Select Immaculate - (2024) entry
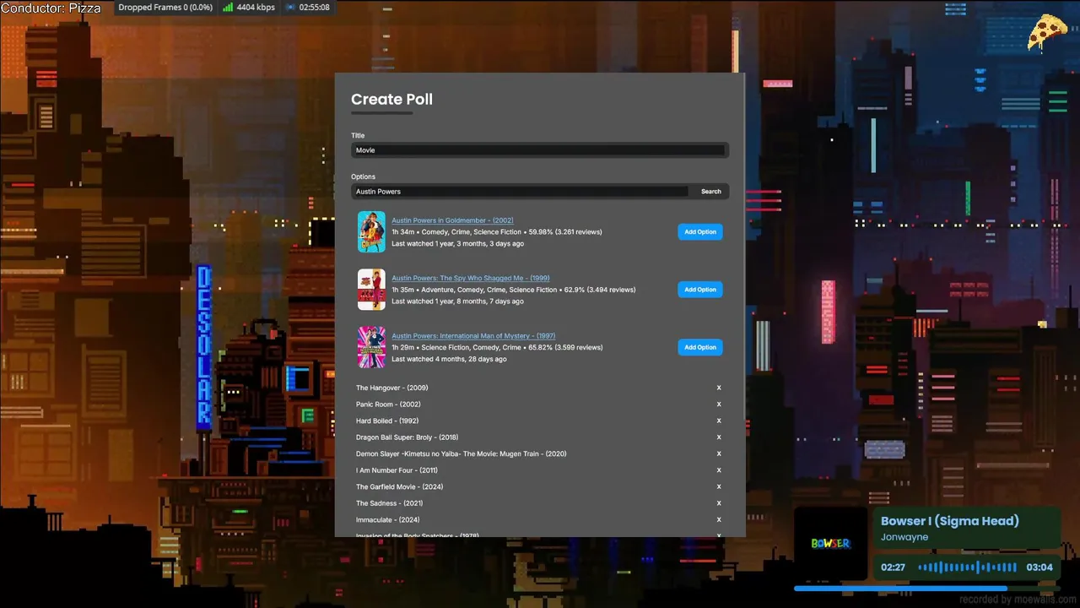Screen dimensions: 1080x608 [388, 519]
